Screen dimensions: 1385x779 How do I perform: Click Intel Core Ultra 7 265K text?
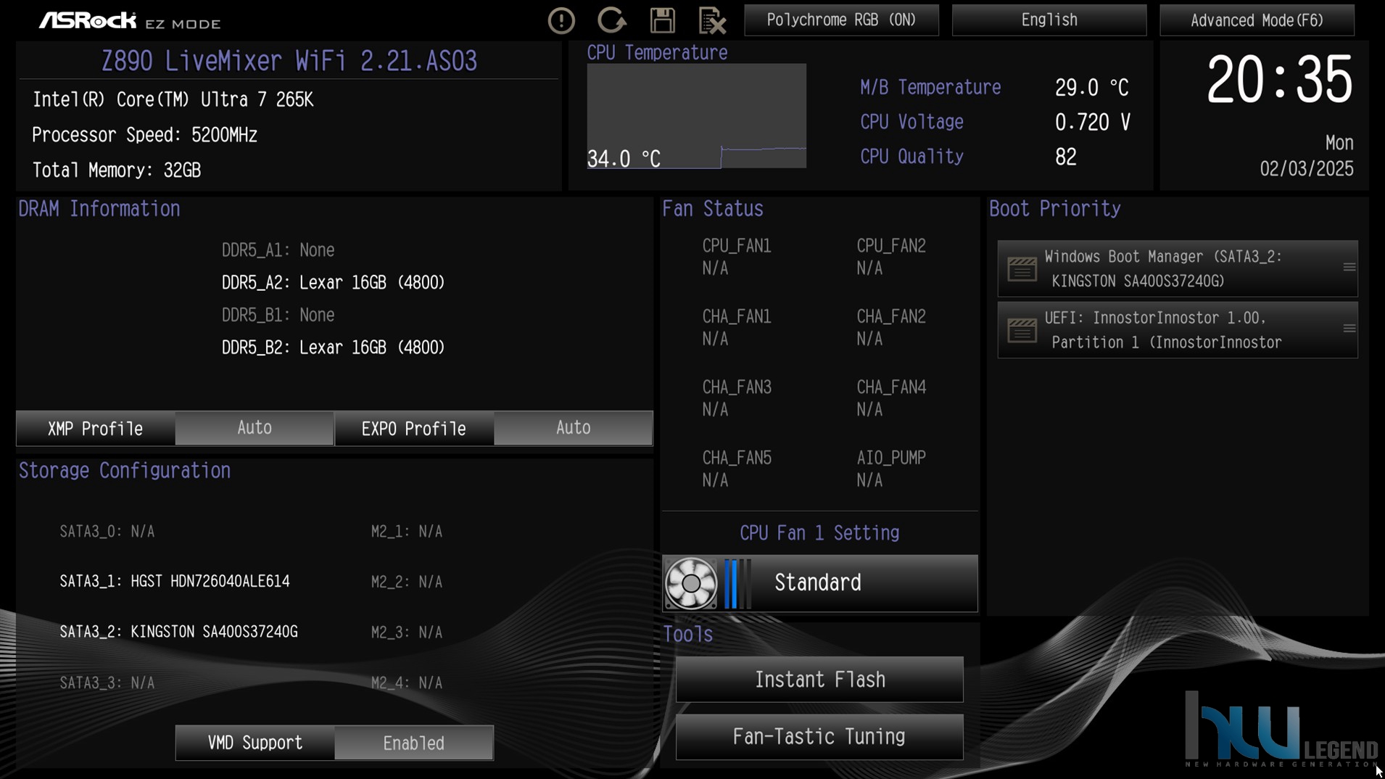173,100
